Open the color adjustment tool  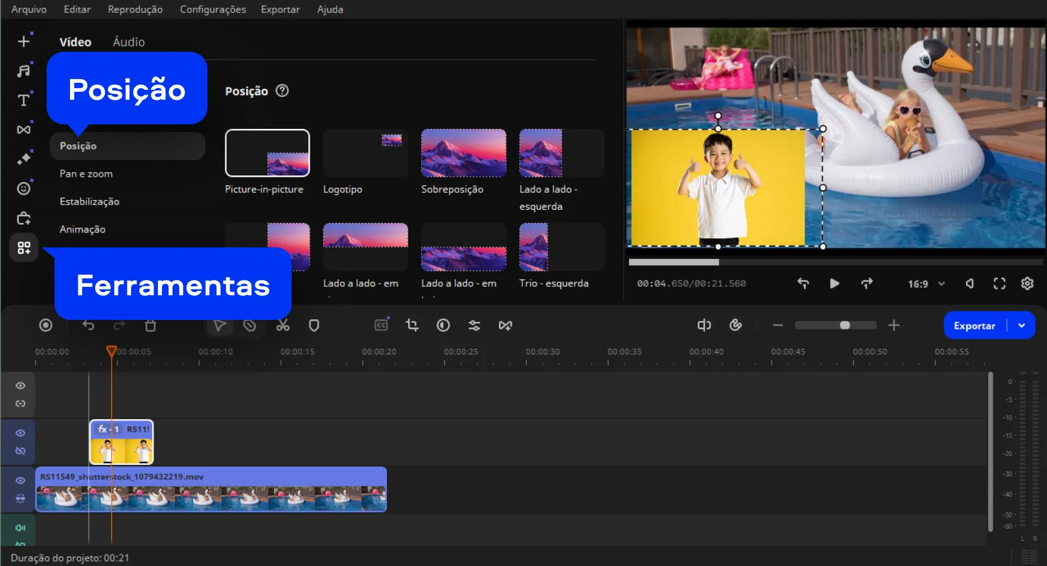pyautogui.click(x=443, y=326)
